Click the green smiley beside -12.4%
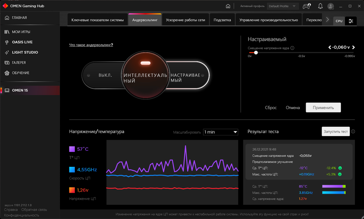 coord(340,168)
